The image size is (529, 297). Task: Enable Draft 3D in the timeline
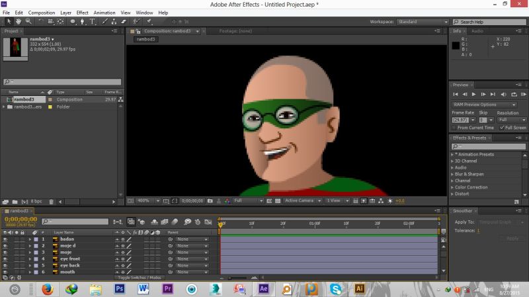point(142,222)
